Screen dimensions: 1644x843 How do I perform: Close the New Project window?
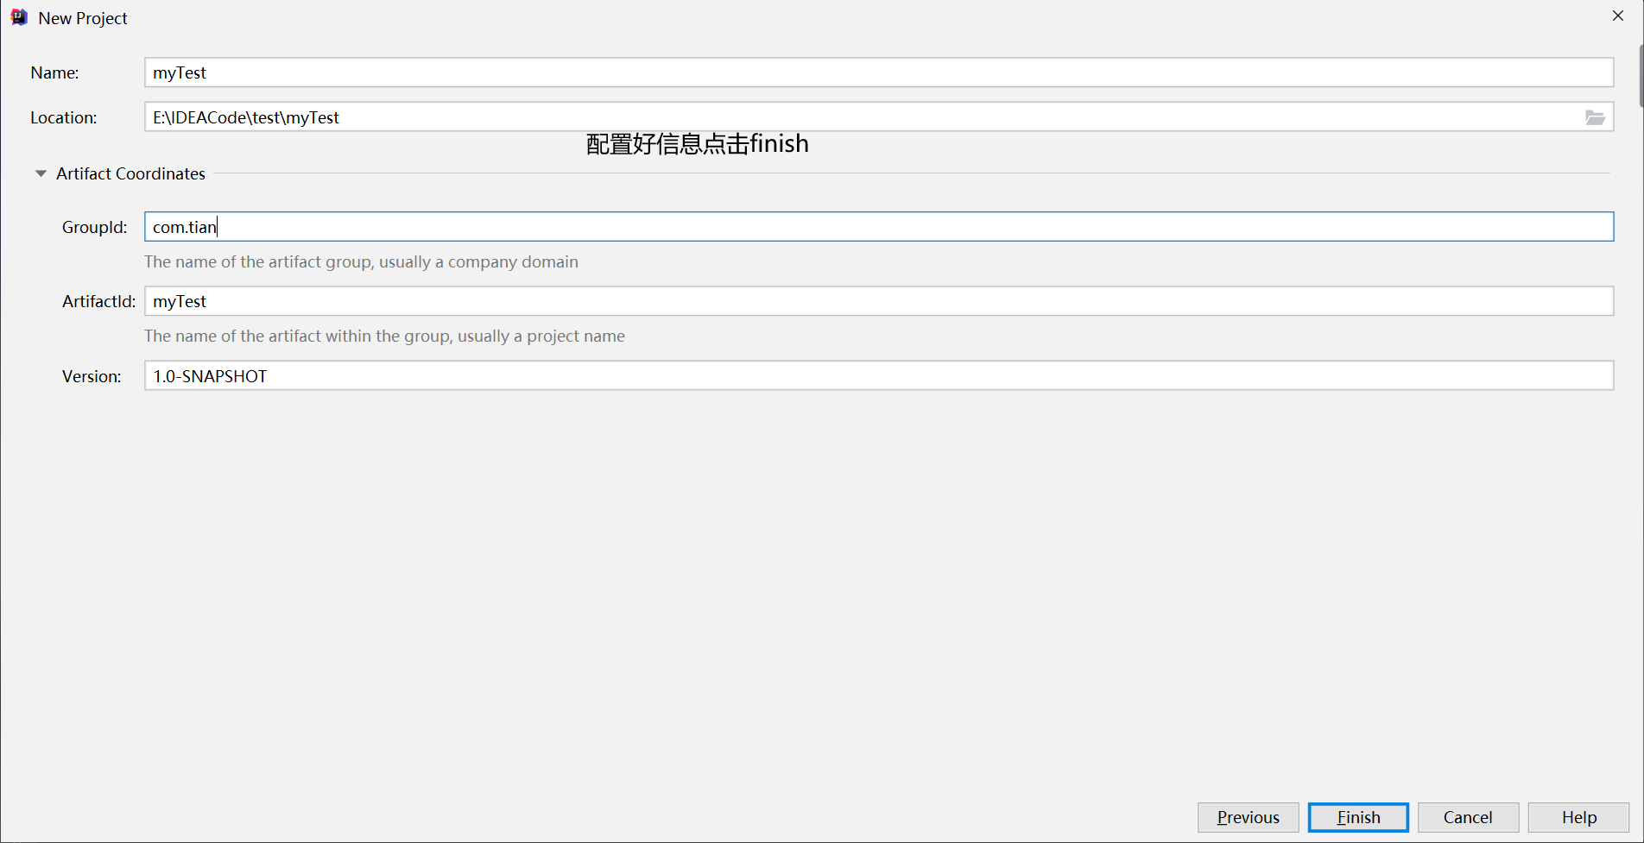1618,16
